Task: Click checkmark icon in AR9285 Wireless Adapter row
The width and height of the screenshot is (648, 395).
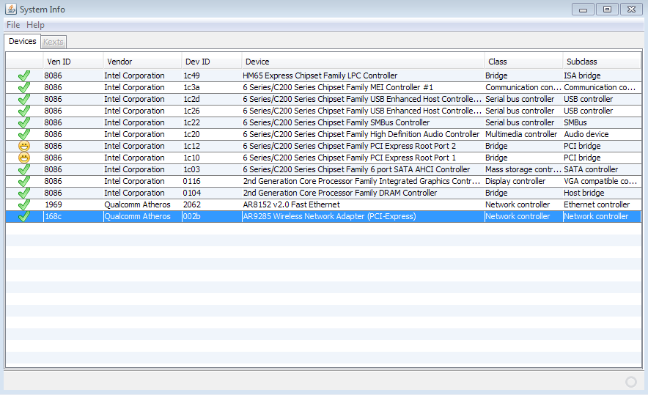Action: 24,216
